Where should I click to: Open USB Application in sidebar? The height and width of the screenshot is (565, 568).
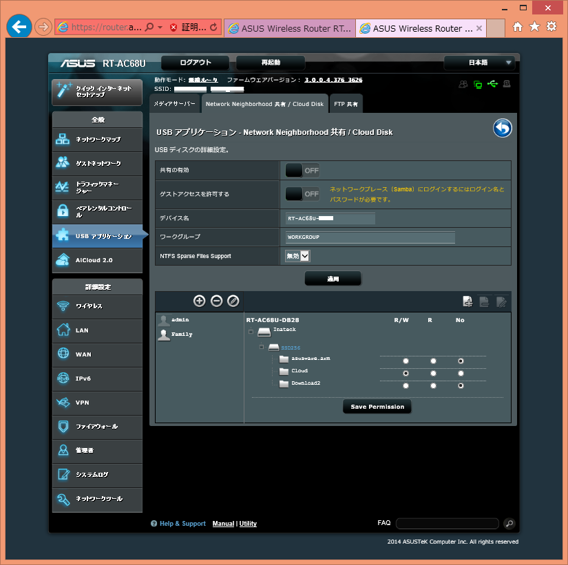click(x=97, y=236)
